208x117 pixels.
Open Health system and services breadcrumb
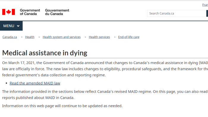pos(62,37)
